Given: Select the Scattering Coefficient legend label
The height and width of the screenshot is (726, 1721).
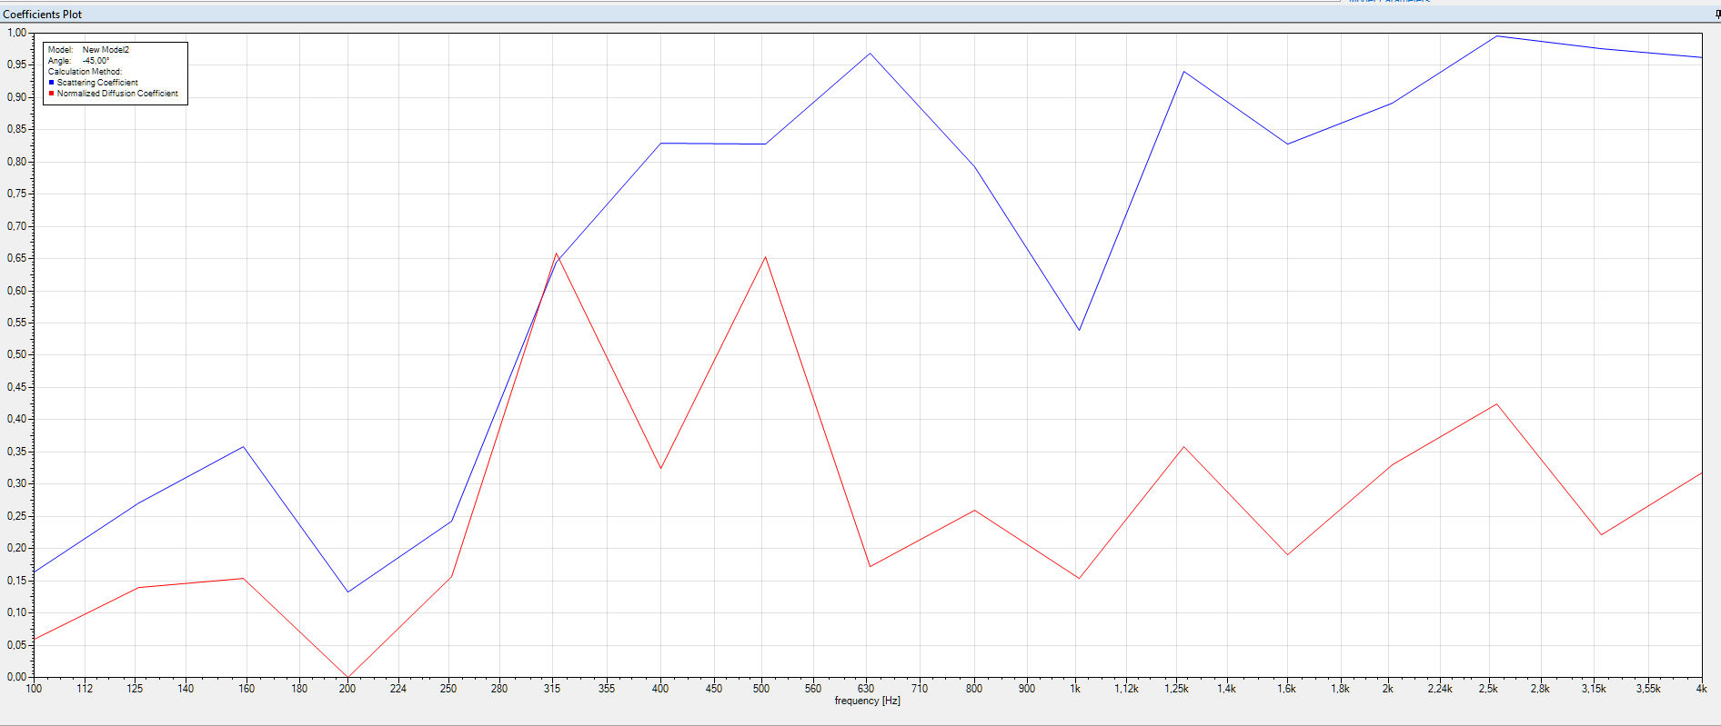Looking at the screenshot, I should [97, 83].
